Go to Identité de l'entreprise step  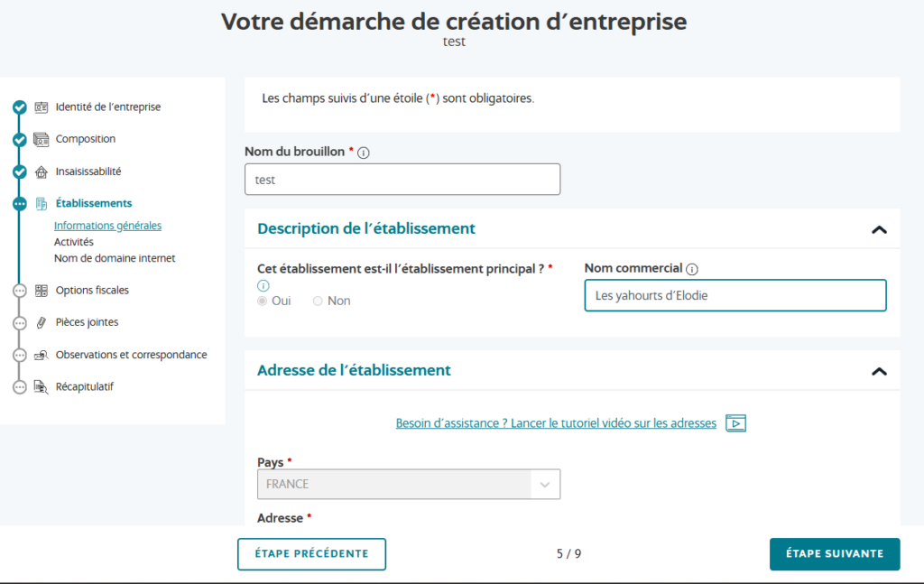[x=108, y=107]
